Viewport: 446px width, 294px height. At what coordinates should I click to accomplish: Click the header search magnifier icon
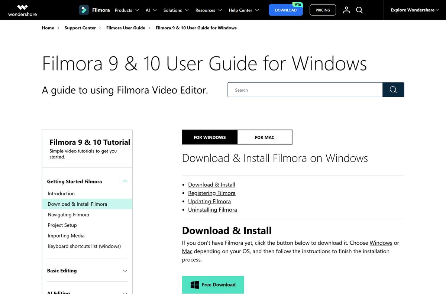pos(359,10)
